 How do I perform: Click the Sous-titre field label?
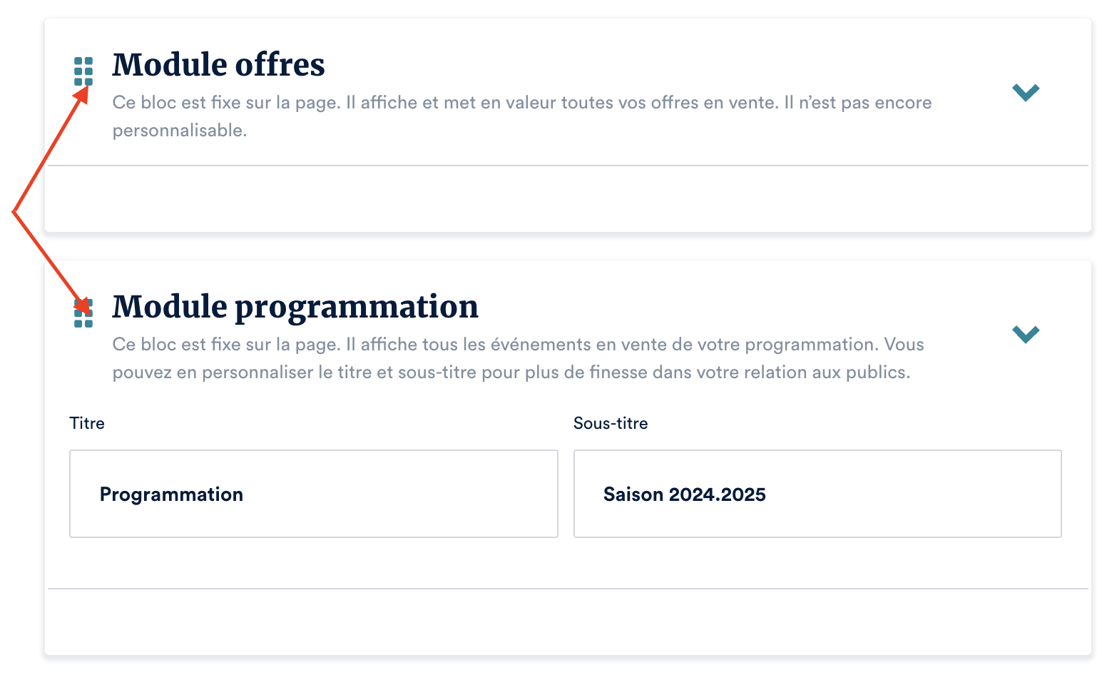coord(611,423)
